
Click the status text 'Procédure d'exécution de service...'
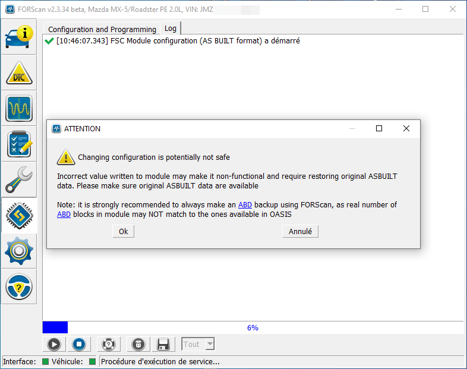(x=160, y=361)
